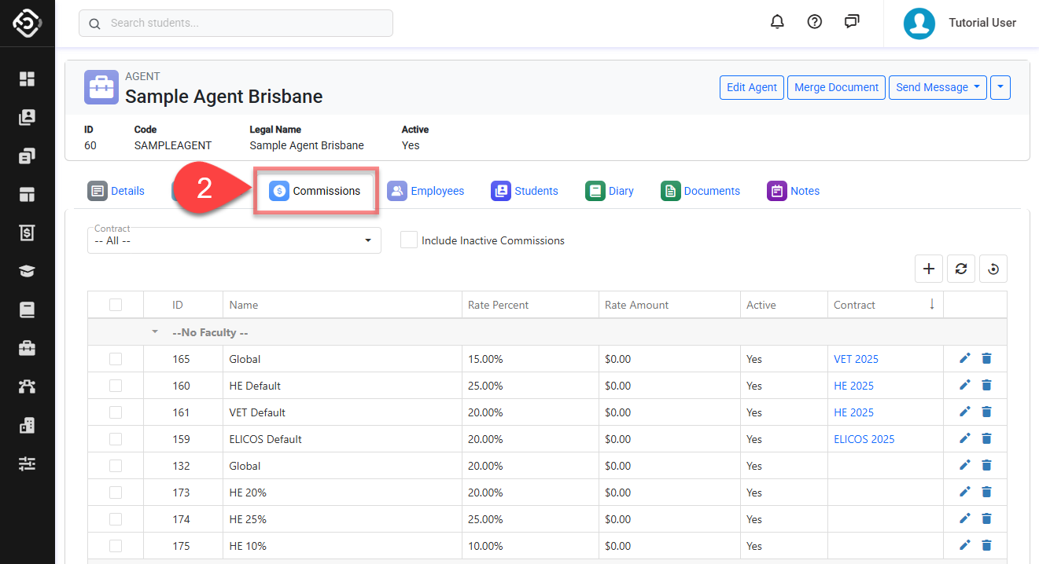Enable Include Inactive Commissions checkbox

[409, 240]
